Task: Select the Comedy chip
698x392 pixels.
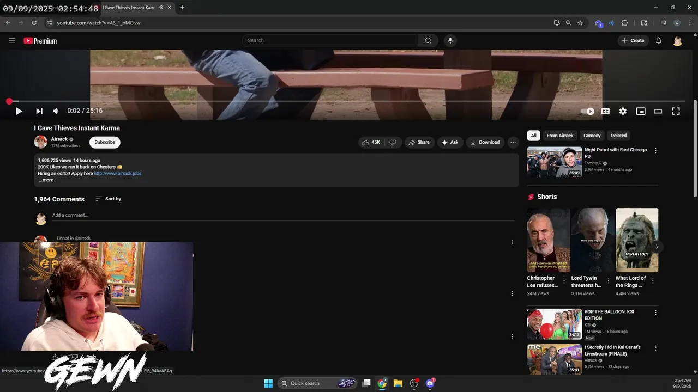Action: [592, 136]
